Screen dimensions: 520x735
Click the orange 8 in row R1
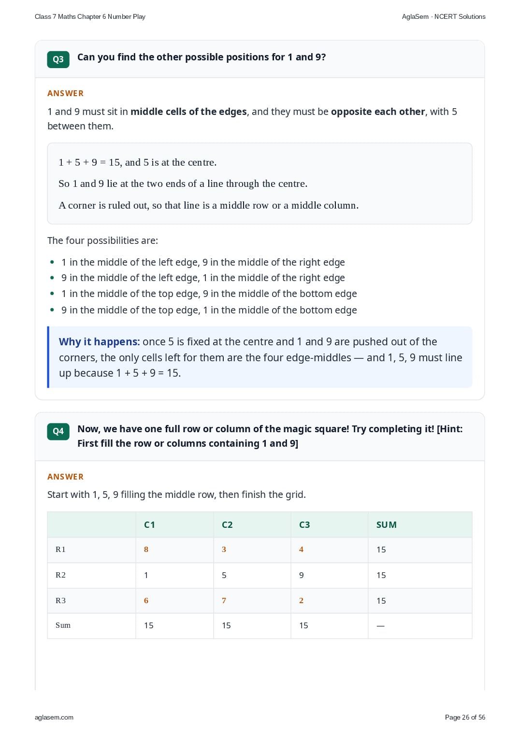146,550
